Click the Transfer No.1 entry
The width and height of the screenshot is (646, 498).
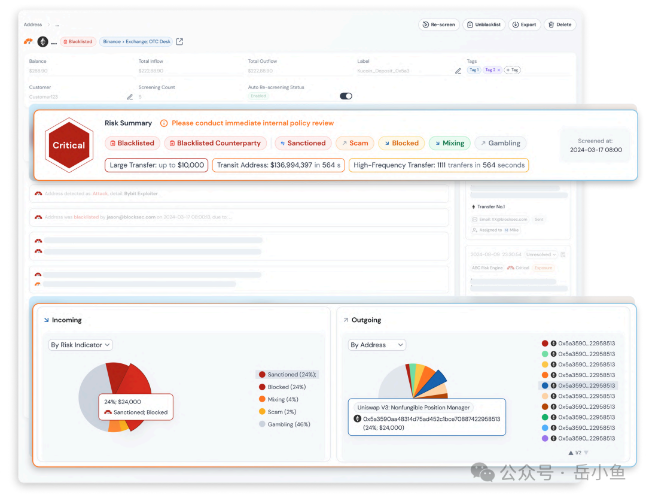pos(488,207)
